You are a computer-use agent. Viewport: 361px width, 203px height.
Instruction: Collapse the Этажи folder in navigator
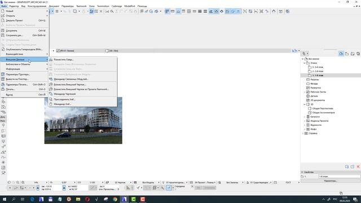pyautogui.click(x=305, y=63)
